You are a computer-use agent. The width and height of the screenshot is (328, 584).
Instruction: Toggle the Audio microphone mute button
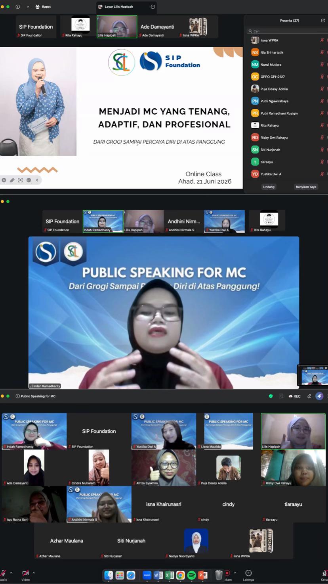tap(3, 573)
